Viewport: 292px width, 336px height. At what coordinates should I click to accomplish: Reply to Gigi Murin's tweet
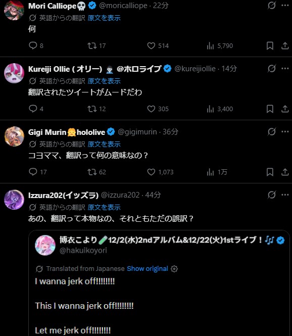33,172
